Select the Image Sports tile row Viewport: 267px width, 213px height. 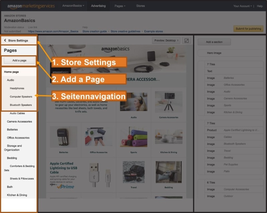tap(234, 105)
